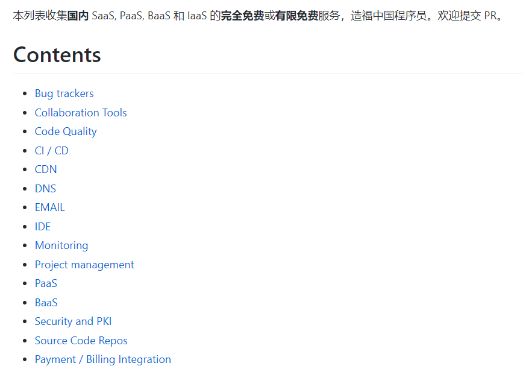Click the bold text 有限免费
This screenshot has height=372, width=523.
(296, 16)
